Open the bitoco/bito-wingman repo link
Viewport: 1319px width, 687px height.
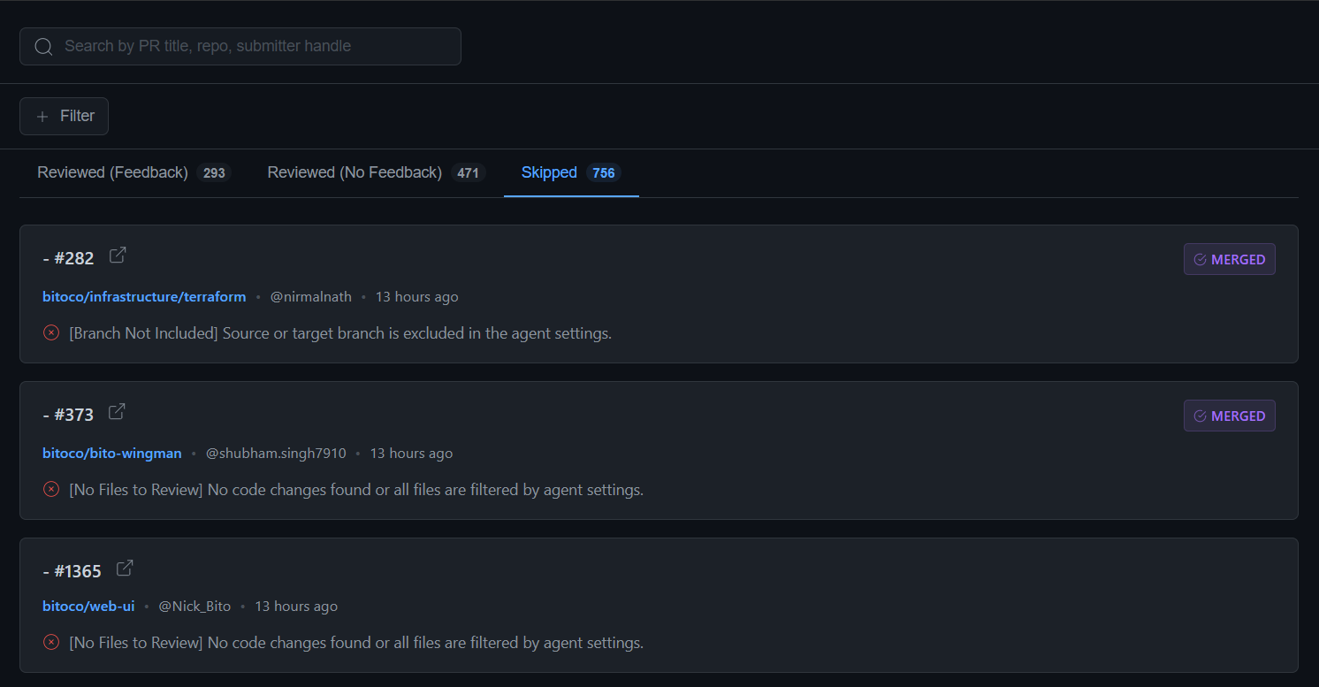(112, 454)
